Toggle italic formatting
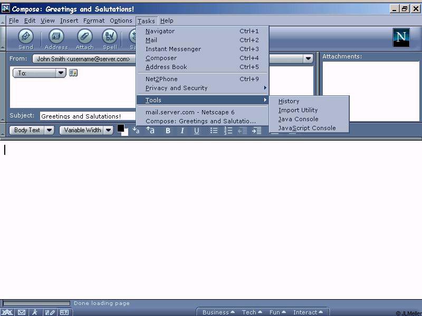Viewport: 422px width, 316px height. pyautogui.click(x=182, y=131)
